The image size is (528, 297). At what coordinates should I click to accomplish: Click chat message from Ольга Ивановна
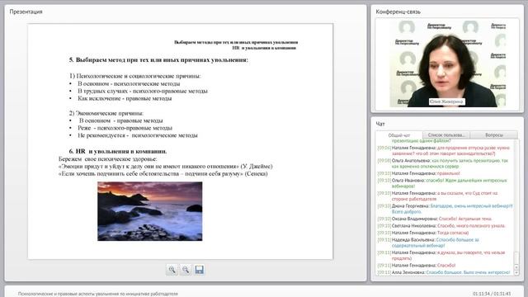click(442, 183)
